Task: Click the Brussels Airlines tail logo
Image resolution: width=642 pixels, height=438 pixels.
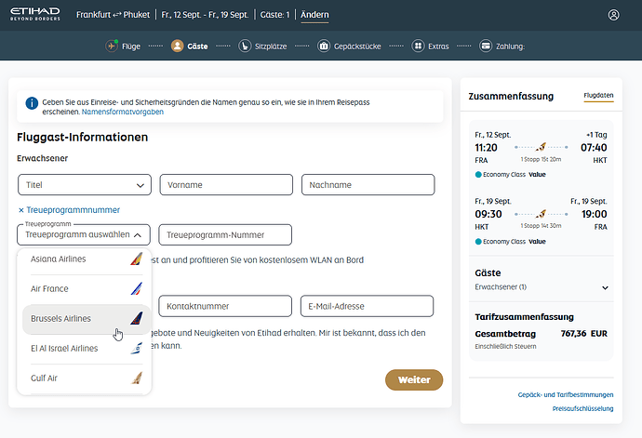Action: (x=137, y=318)
